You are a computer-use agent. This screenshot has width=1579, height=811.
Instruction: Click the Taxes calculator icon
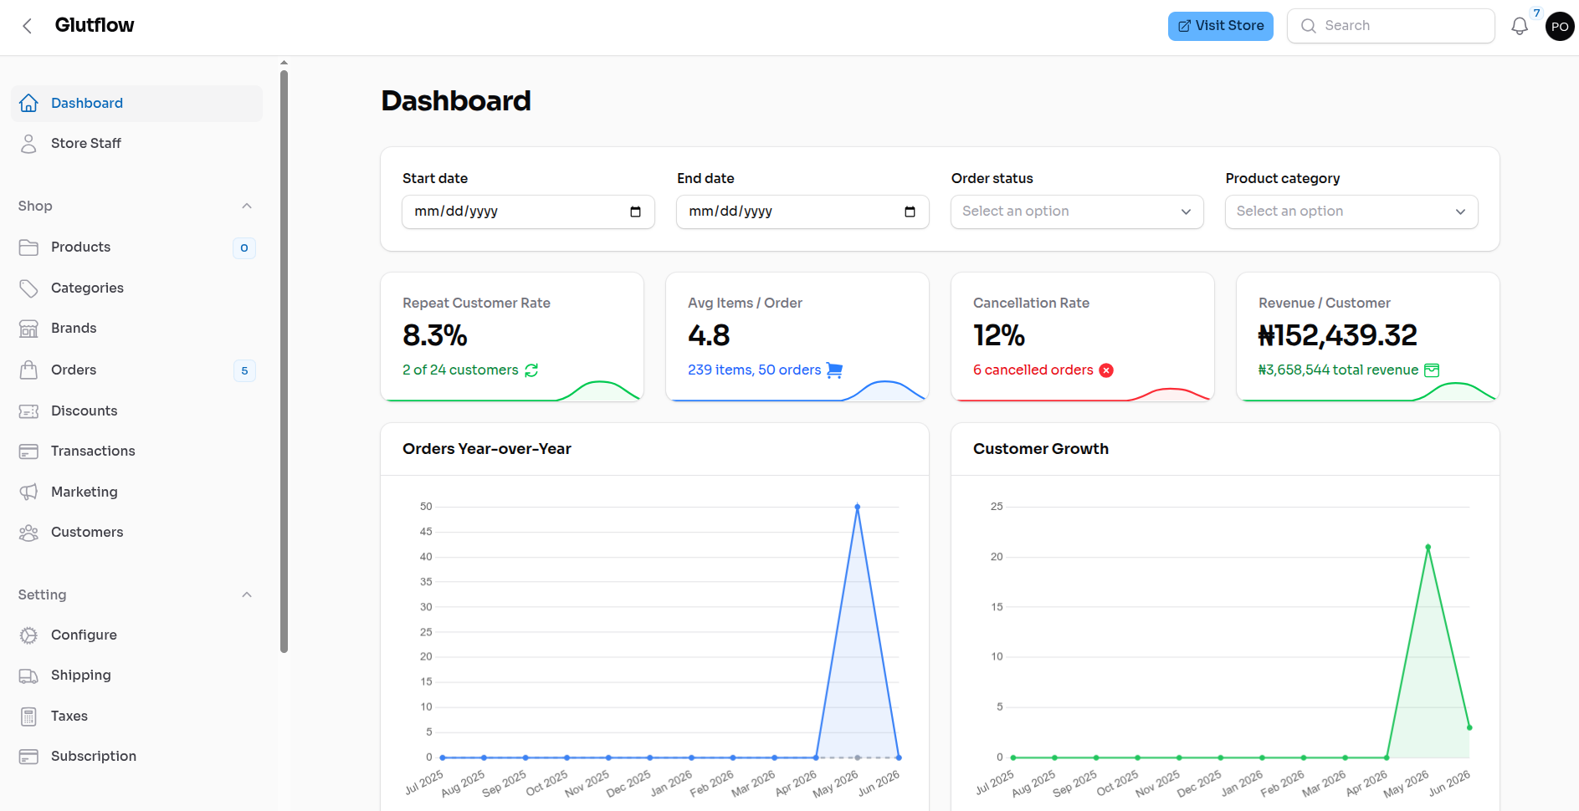(x=28, y=717)
